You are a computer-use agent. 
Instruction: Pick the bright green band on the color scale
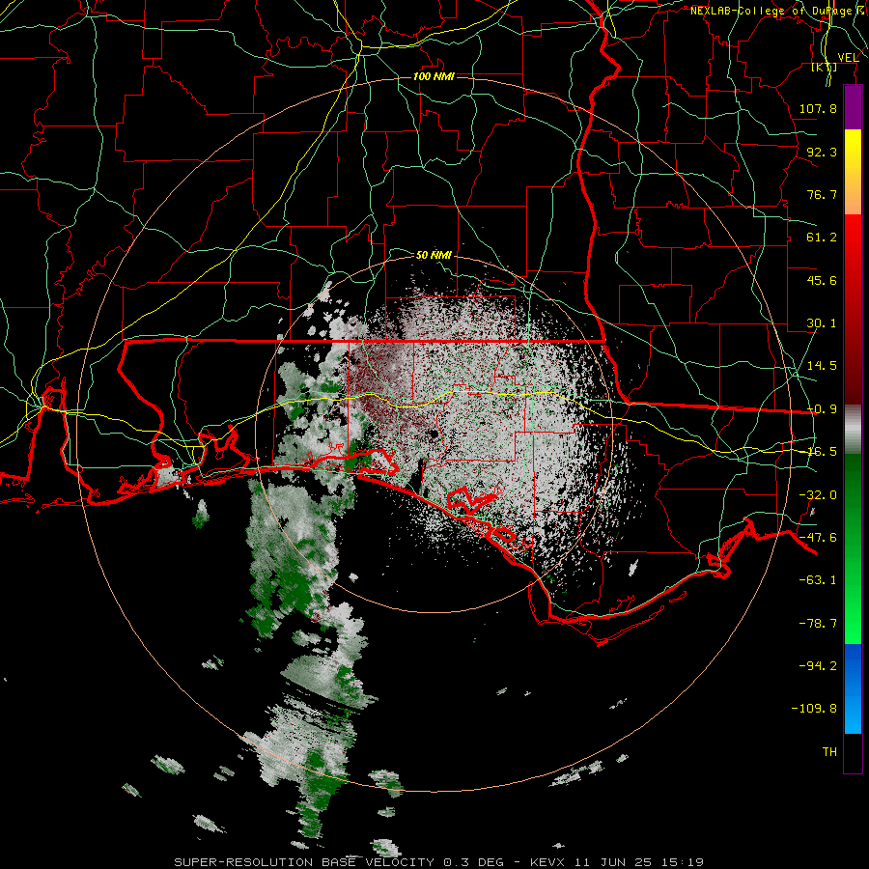tap(853, 548)
